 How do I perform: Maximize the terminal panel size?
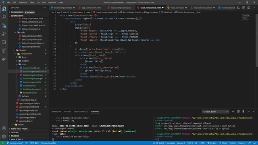[x=249, y=112]
